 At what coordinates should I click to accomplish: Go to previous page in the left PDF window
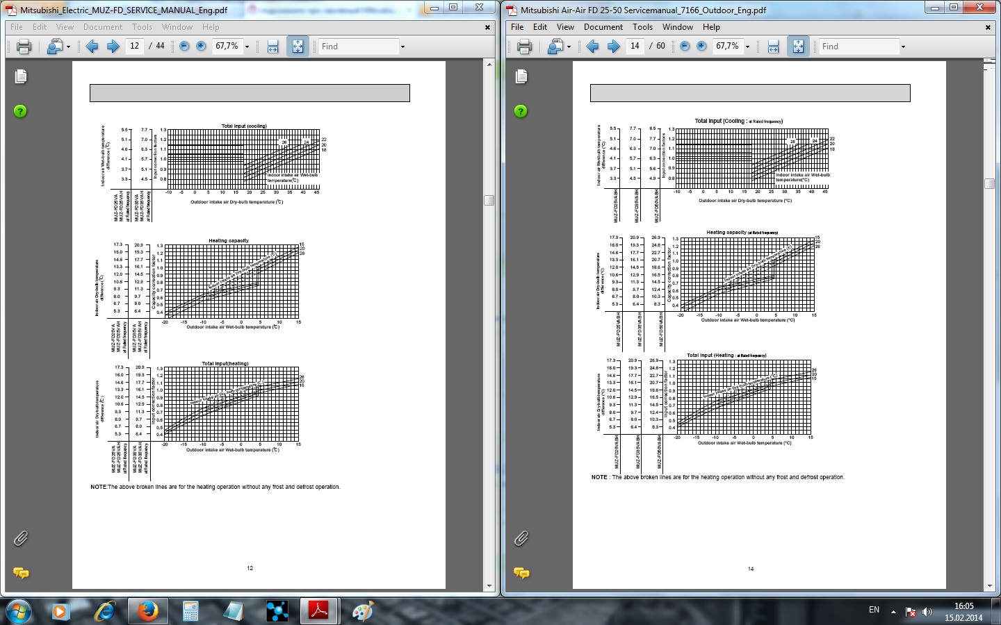pyautogui.click(x=92, y=47)
